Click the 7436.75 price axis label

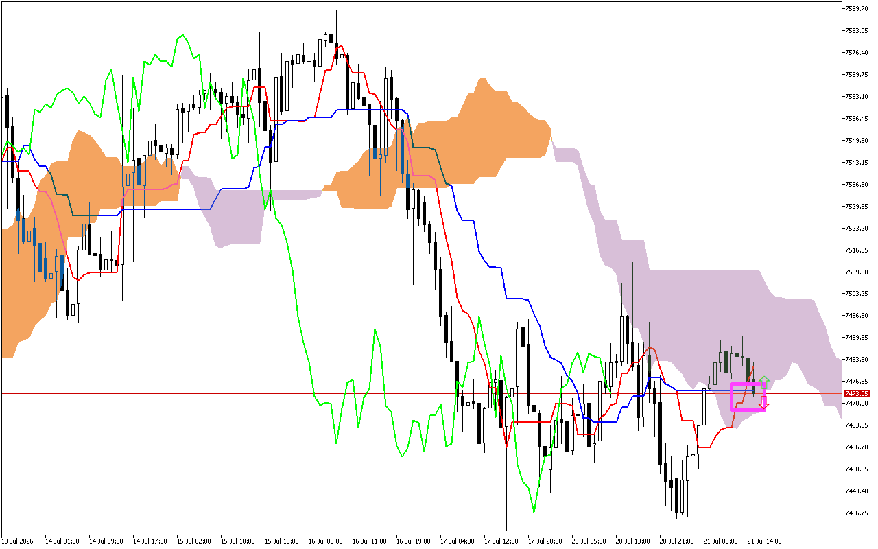[x=857, y=513]
